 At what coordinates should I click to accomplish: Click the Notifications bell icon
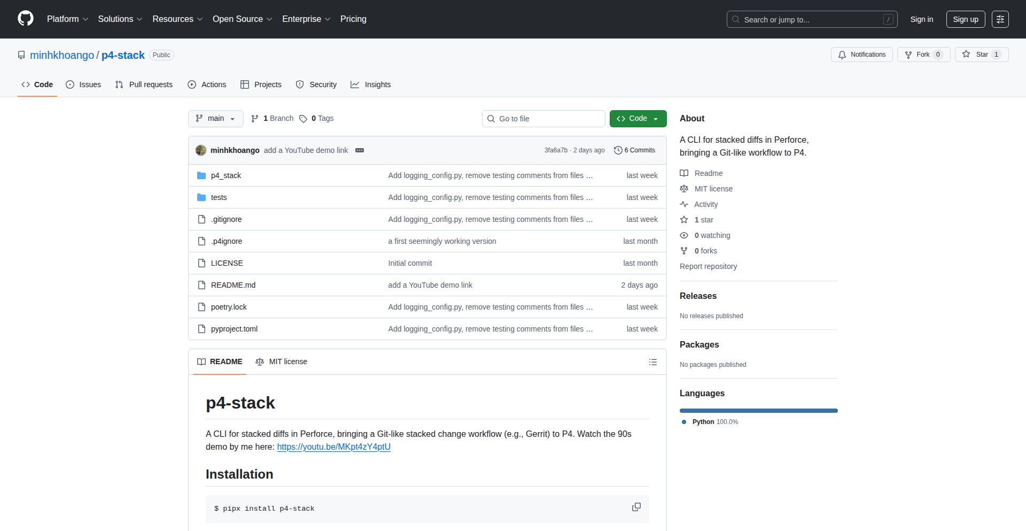pos(842,55)
